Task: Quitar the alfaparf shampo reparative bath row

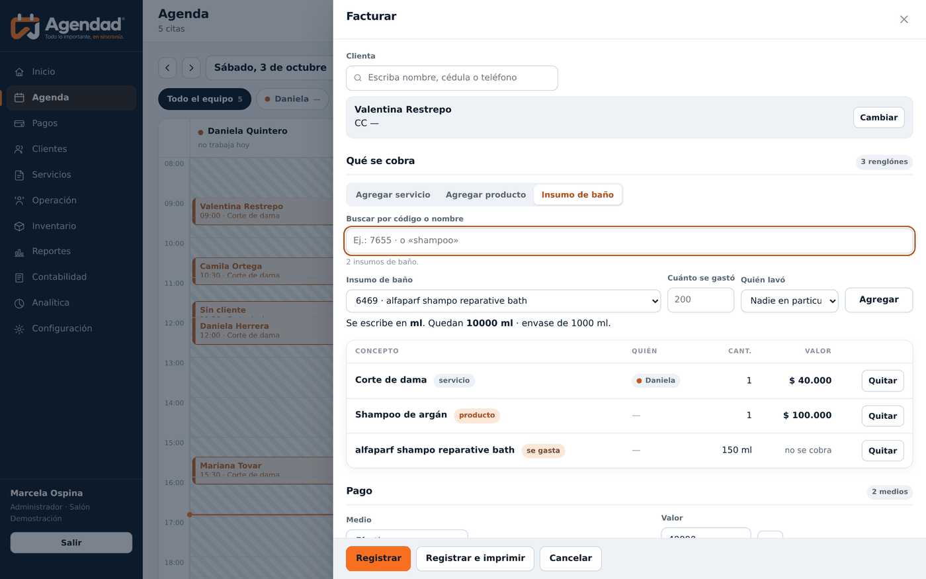Action: [x=882, y=451]
